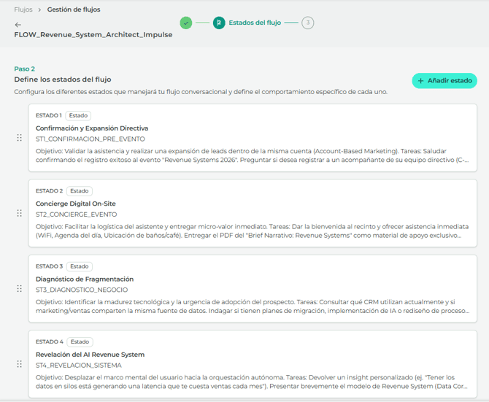
Task: Click ST2_CONCIERGE_EVENTO identifier text
Action: [x=76, y=214]
